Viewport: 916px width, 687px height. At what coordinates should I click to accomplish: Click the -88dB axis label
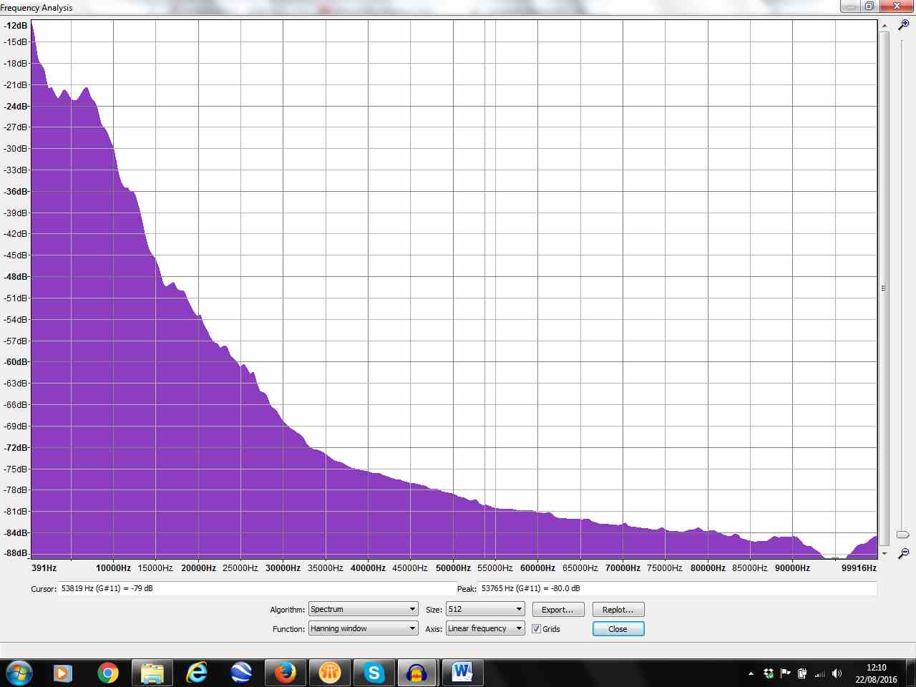pyautogui.click(x=16, y=553)
